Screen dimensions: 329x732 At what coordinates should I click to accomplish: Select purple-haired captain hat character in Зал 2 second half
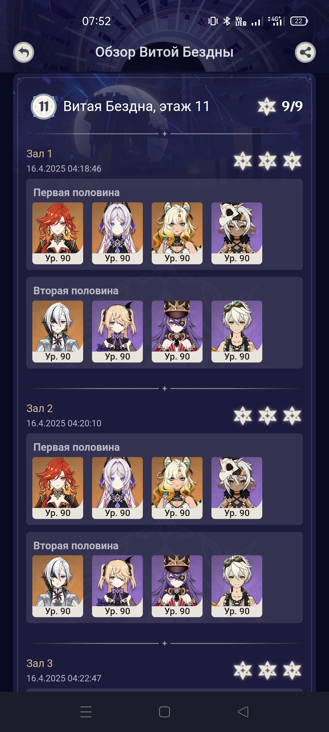(x=177, y=586)
